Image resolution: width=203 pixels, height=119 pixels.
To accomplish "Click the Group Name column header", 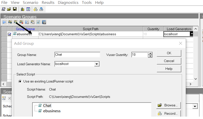I will tap(25, 29).
